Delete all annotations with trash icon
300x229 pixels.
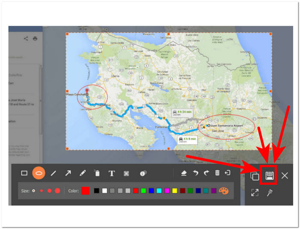tap(217, 173)
